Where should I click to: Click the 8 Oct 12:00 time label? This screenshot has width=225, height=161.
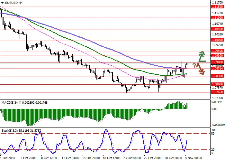click(x=49, y=158)
